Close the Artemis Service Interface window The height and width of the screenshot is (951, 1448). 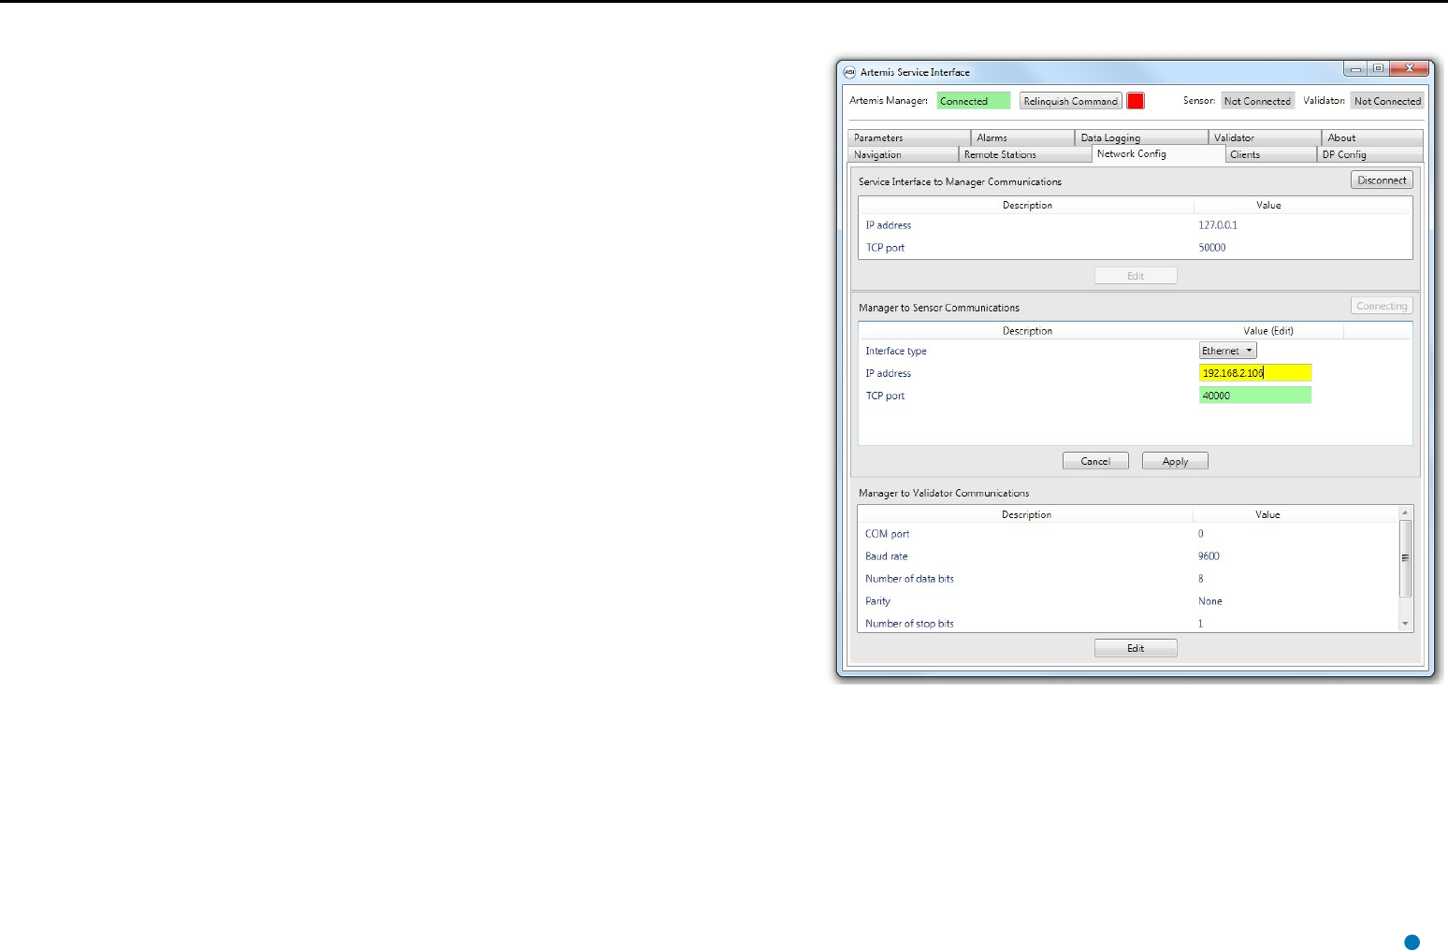click(x=1410, y=69)
